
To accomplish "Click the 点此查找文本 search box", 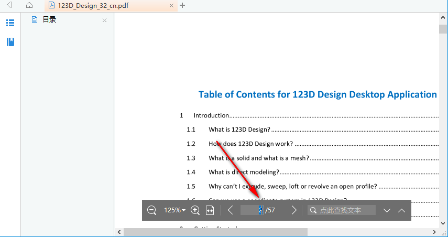I will 342,210.
